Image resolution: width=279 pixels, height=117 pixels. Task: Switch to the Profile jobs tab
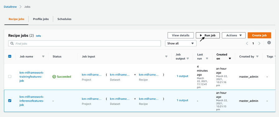tap(41, 19)
